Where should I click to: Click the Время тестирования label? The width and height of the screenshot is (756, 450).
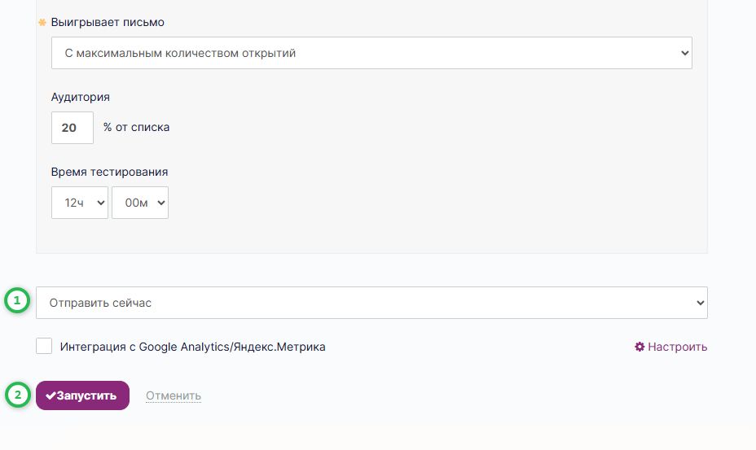pyautogui.click(x=109, y=172)
